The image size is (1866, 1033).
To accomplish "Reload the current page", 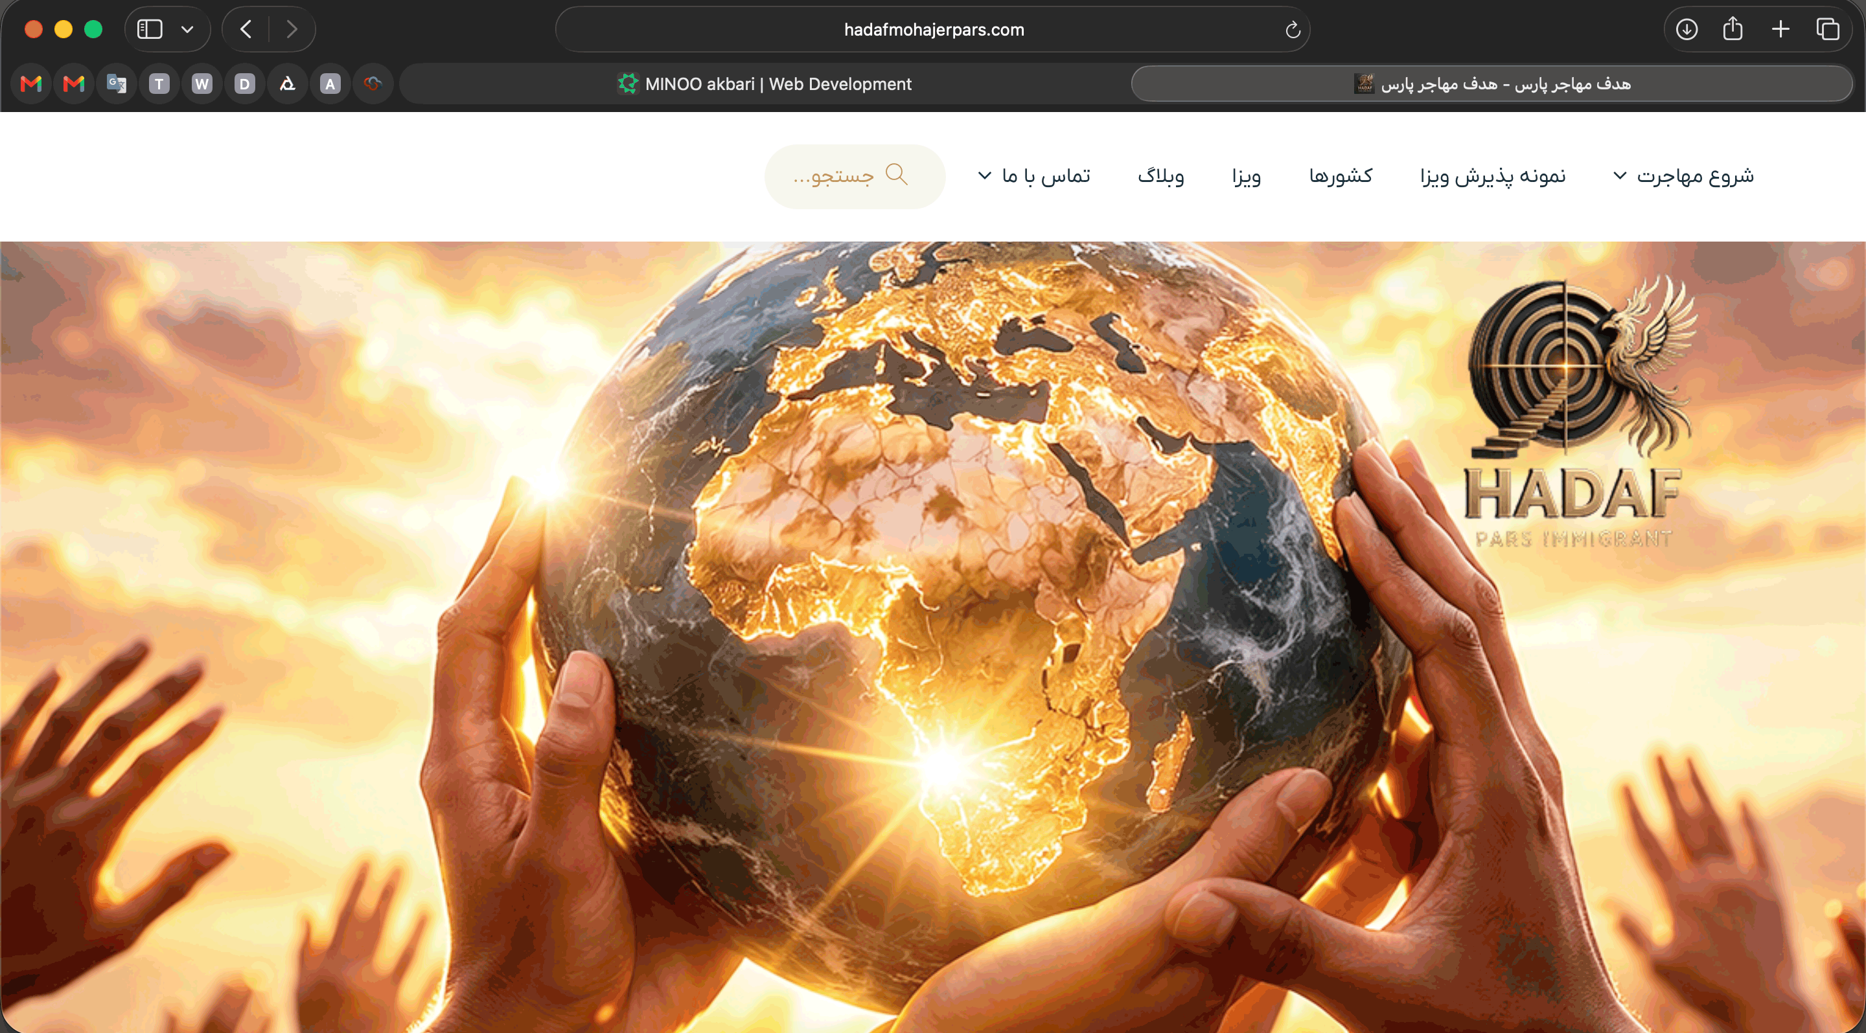I will [1293, 30].
